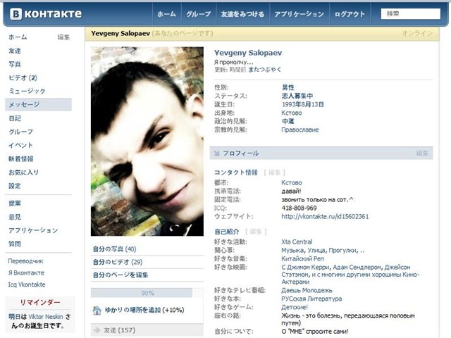
Task: Open 設定 in the sidebar
Action: tap(15, 186)
